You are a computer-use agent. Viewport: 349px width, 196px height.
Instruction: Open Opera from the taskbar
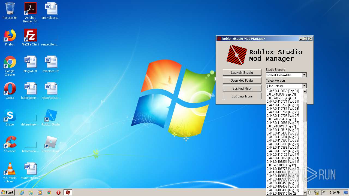(x=58, y=192)
